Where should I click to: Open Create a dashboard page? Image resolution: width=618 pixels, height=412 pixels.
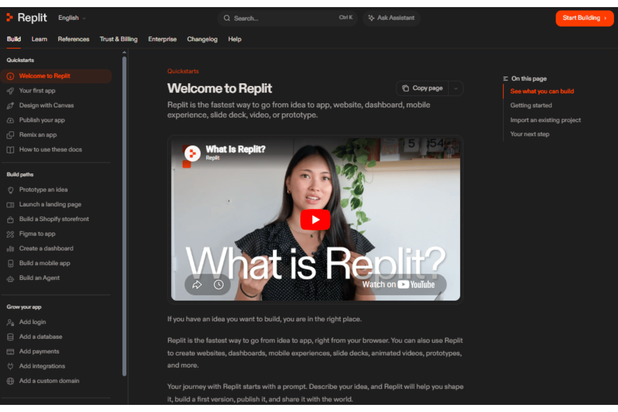coord(46,249)
